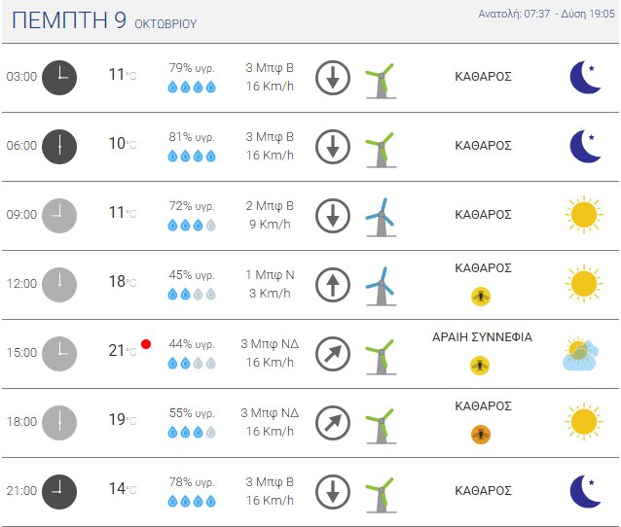
Task: Click the yellow insect icon at 12:00
Action: pyautogui.click(x=480, y=296)
